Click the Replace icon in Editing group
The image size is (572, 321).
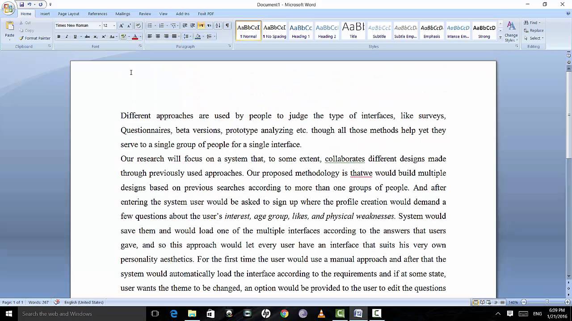[534, 30]
